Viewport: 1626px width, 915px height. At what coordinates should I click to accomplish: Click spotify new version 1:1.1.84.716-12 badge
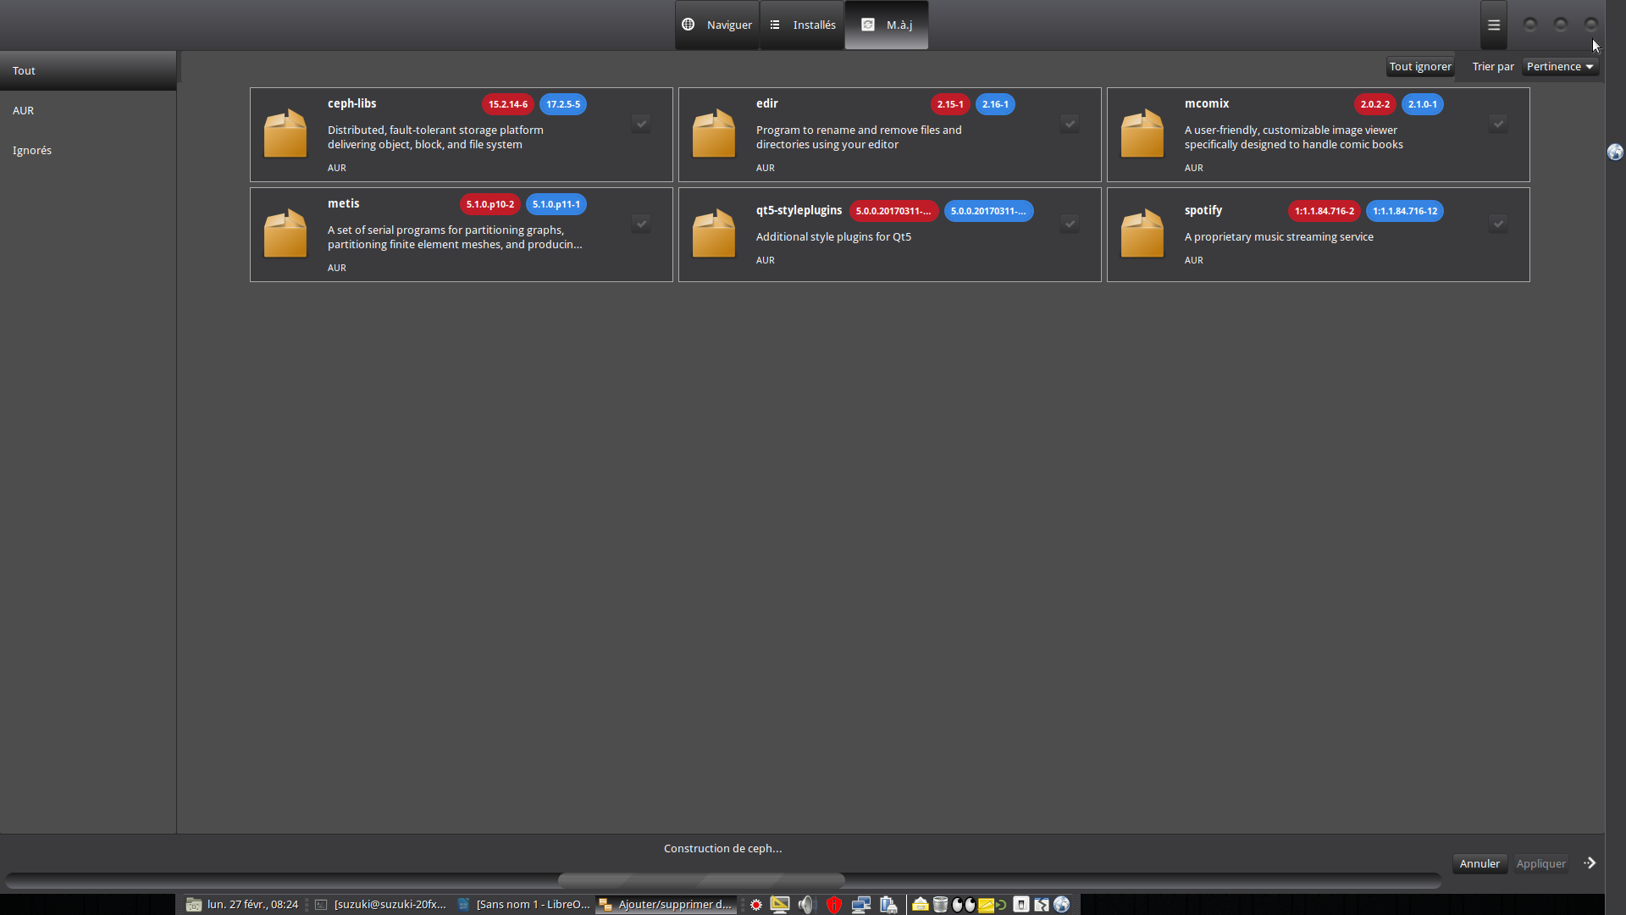tap(1405, 211)
